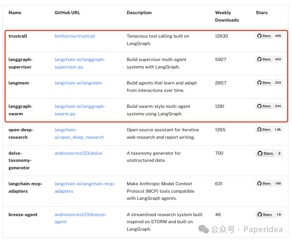Select the langgraph-supervisor name cell
The height and width of the screenshot is (241, 292).
(x=21, y=63)
